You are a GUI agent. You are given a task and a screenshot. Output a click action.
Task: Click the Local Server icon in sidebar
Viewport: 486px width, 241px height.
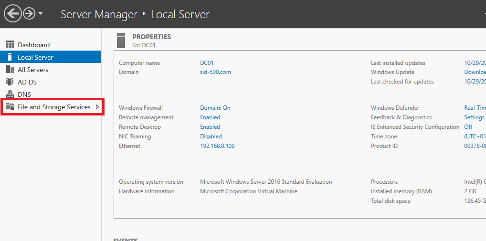[10, 57]
